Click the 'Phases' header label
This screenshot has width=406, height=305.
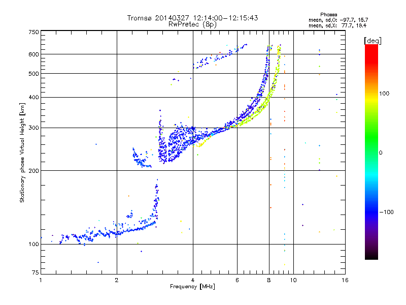(328, 15)
